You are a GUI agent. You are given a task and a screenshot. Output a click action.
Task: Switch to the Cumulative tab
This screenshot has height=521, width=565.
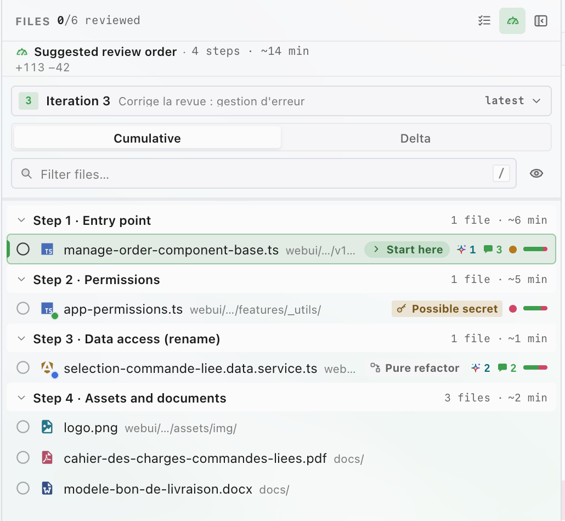(x=148, y=138)
